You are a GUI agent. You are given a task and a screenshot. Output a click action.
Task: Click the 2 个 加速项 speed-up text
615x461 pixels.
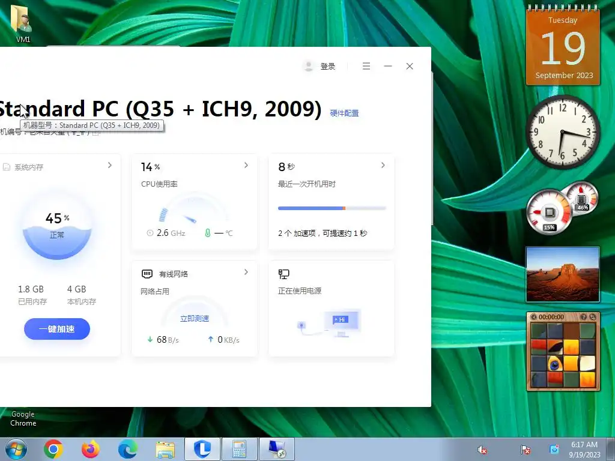pyautogui.click(x=323, y=234)
